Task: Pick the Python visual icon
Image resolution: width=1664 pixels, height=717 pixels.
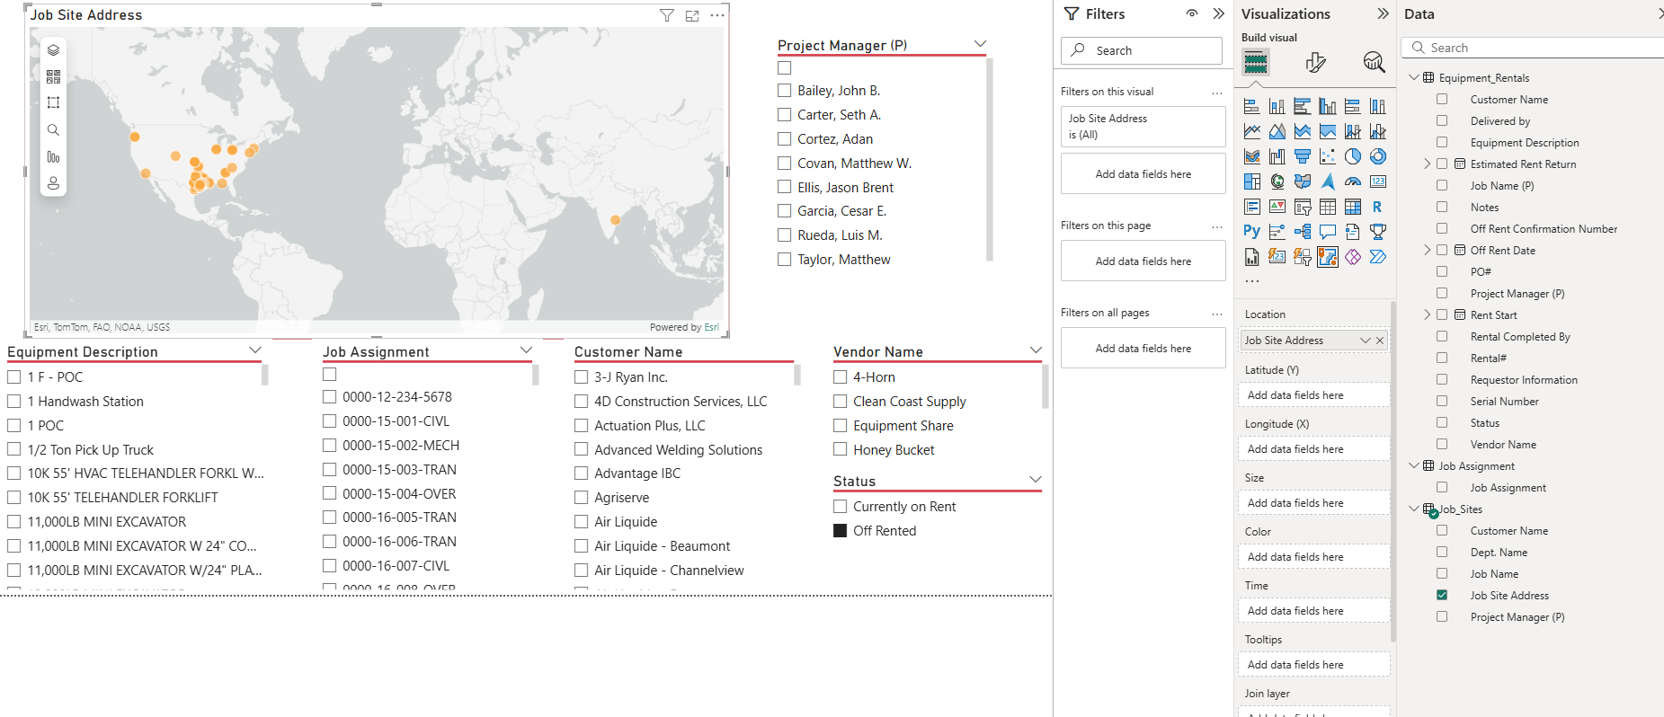Action: click(1252, 232)
